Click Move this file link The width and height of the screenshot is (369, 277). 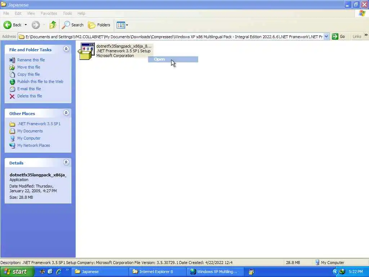tap(29, 67)
